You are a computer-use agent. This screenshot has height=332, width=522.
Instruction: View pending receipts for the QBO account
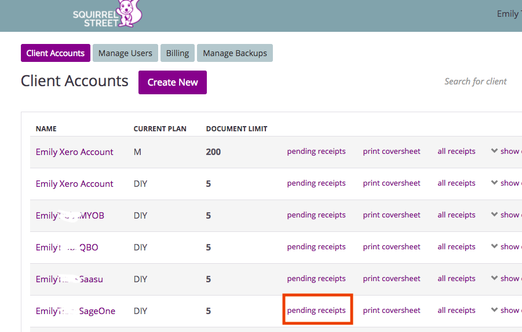(x=316, y=247)
